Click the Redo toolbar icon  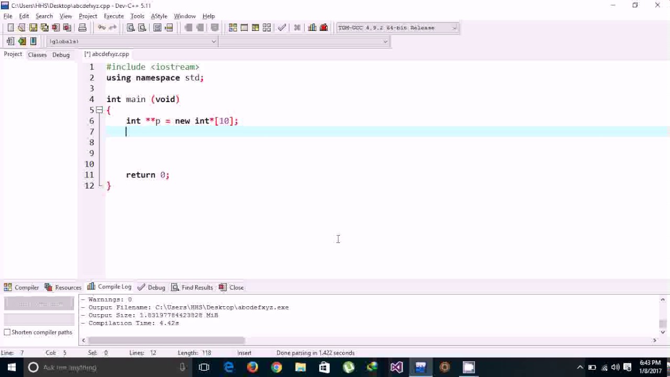(113, 28)
